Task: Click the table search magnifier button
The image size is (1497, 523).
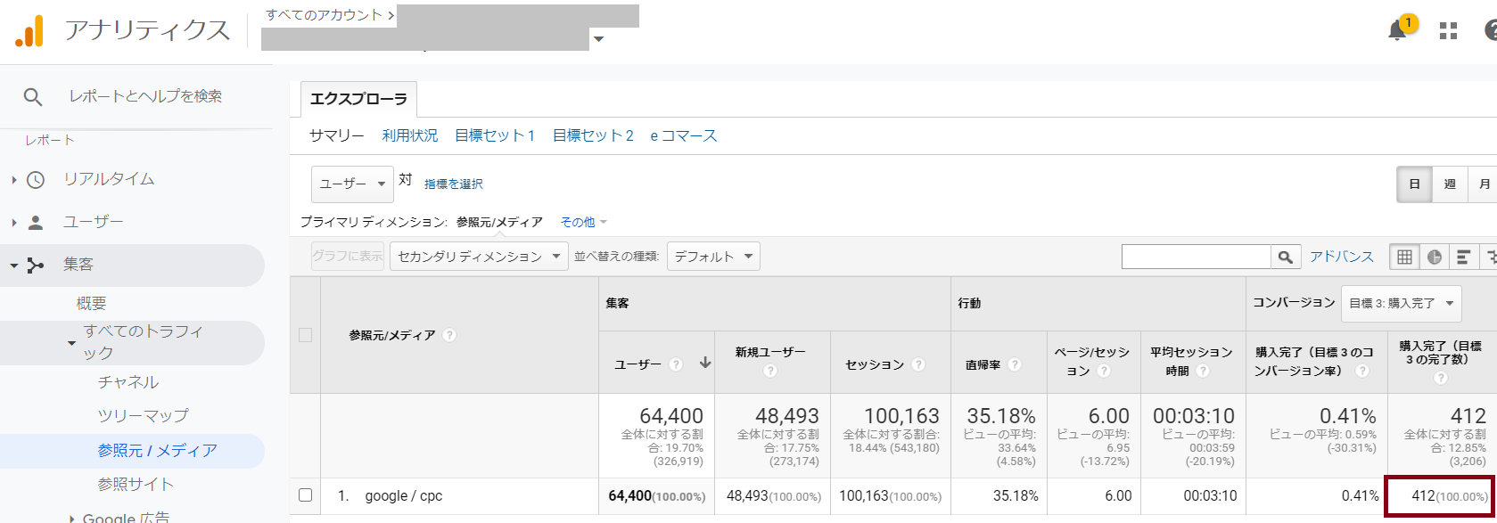Action: pos(1285,257)
